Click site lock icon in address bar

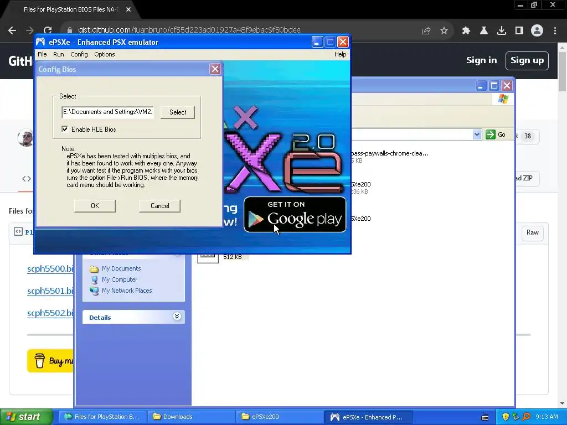coord(69,30)
